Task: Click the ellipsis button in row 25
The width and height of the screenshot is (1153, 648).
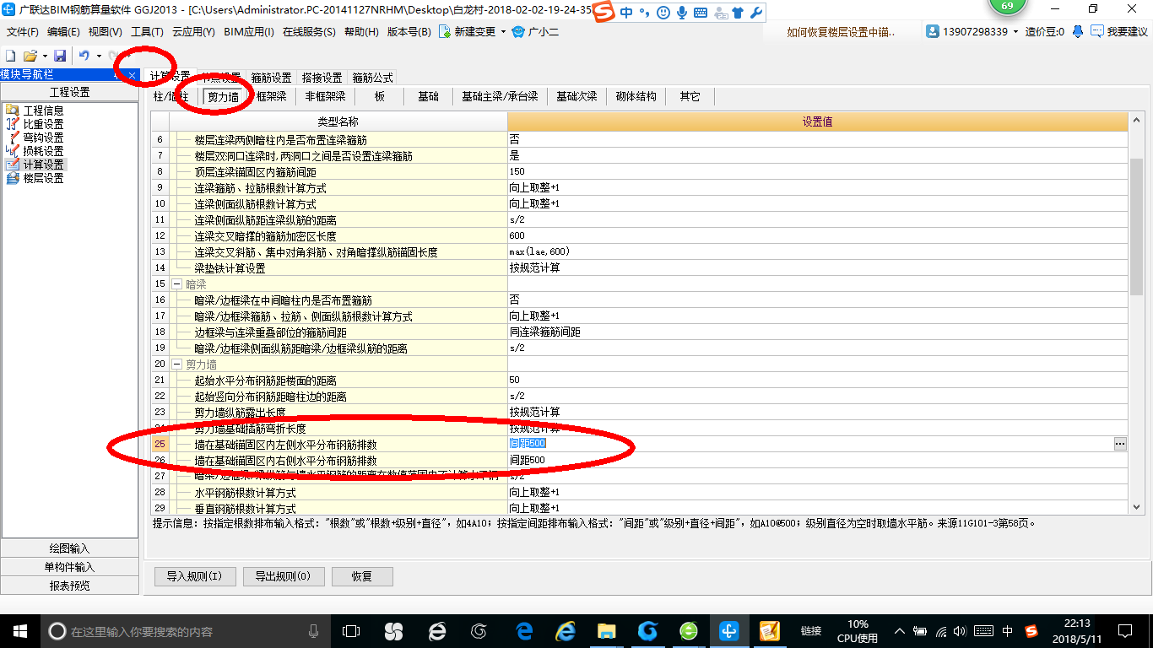Action: pos(1120,444)
